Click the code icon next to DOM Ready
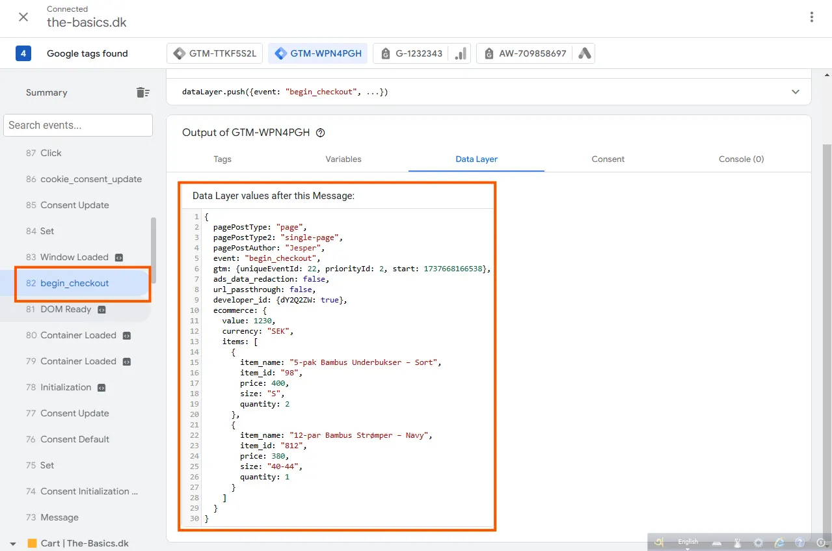Viewport: 832px width, 551px height. tap(101, 310)
